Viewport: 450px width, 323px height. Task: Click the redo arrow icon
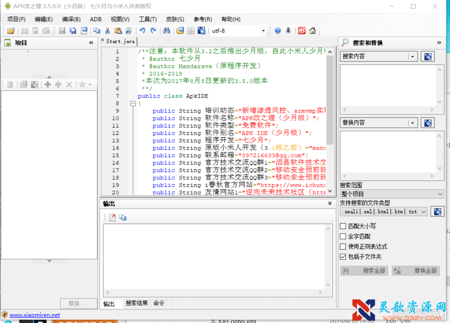coord(153,31)
